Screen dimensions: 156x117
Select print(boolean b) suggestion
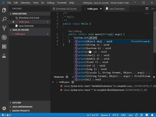[x=113, y=48]
